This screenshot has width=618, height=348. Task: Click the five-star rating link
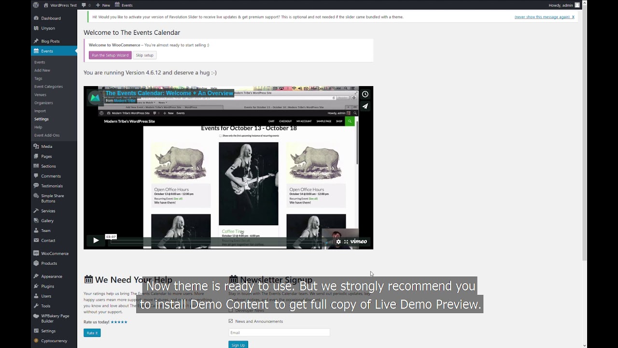point(119,322)
